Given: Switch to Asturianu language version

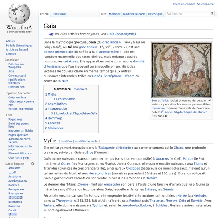Looking at the screenshot, I should pos(15,177).
